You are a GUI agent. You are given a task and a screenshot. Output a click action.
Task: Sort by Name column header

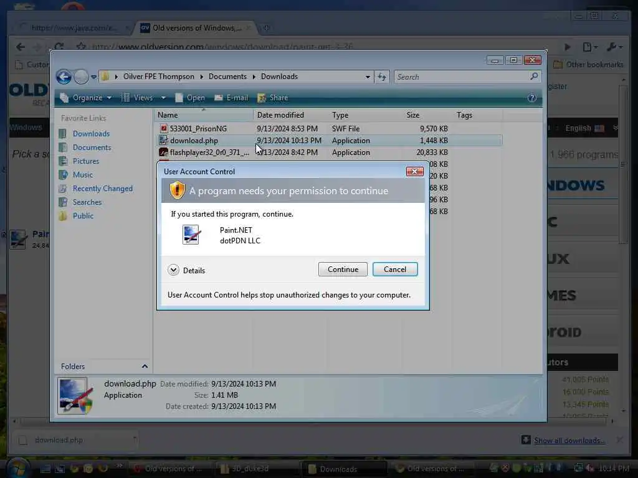204,115
